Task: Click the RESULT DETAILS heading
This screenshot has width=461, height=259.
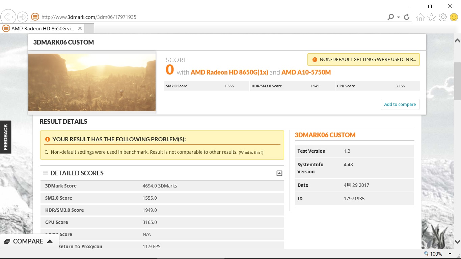Action: [x=63, y=121]
